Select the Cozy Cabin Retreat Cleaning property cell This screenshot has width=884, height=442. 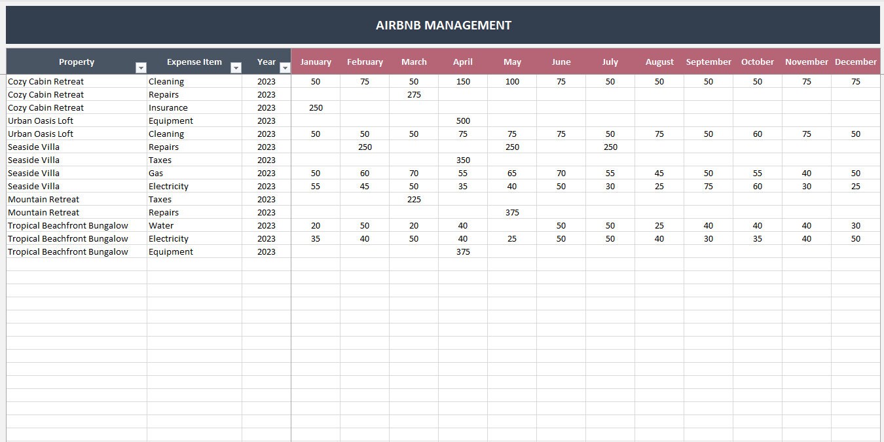77,81
